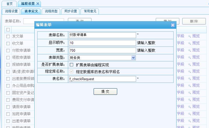Open the 字段 link in 领款申请单 row

coord(180,57)
